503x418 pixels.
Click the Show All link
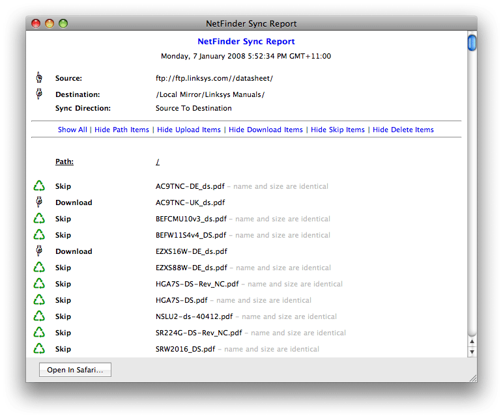pos(72,130)
